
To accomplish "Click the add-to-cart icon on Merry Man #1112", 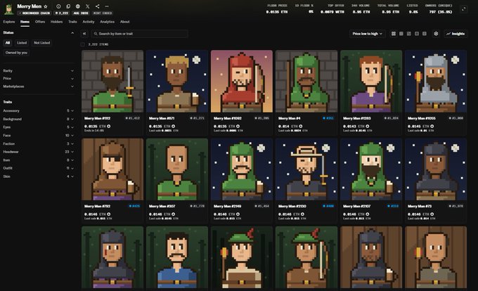I will coord(108,126).
